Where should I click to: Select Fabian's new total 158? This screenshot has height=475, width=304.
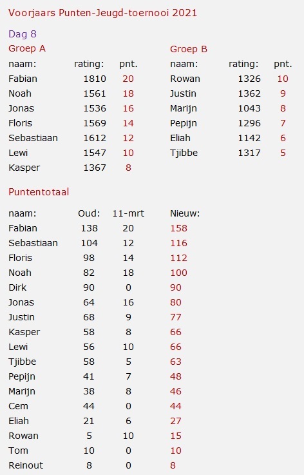[178, 228]
